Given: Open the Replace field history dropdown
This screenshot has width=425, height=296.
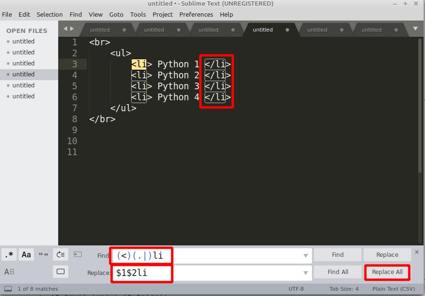Looking at the screenshot, I should (306, 272).
